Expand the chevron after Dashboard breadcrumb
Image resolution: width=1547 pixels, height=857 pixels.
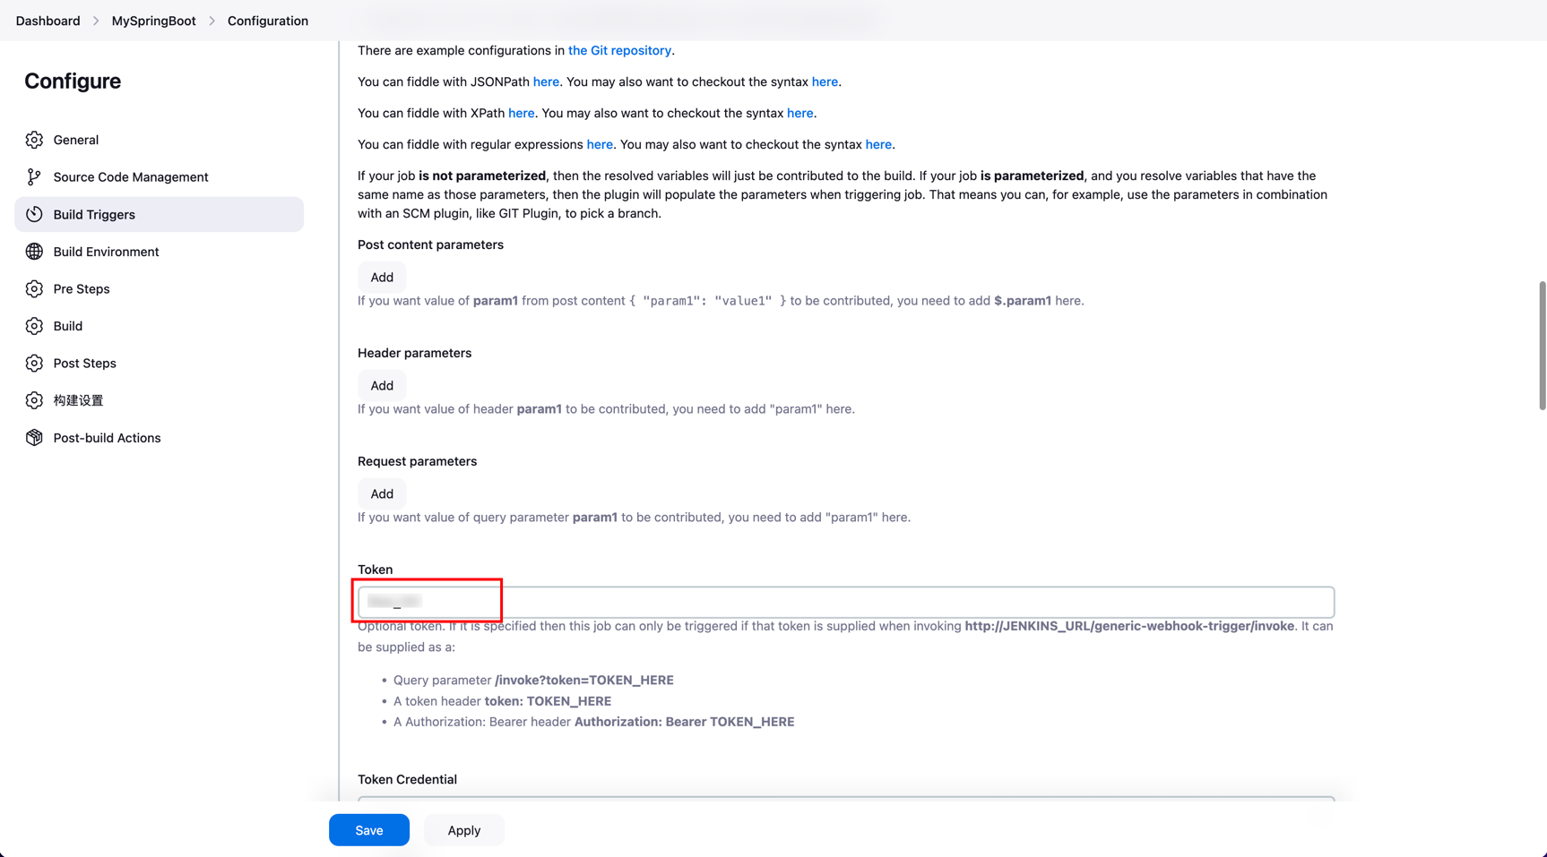click(96, 21)
